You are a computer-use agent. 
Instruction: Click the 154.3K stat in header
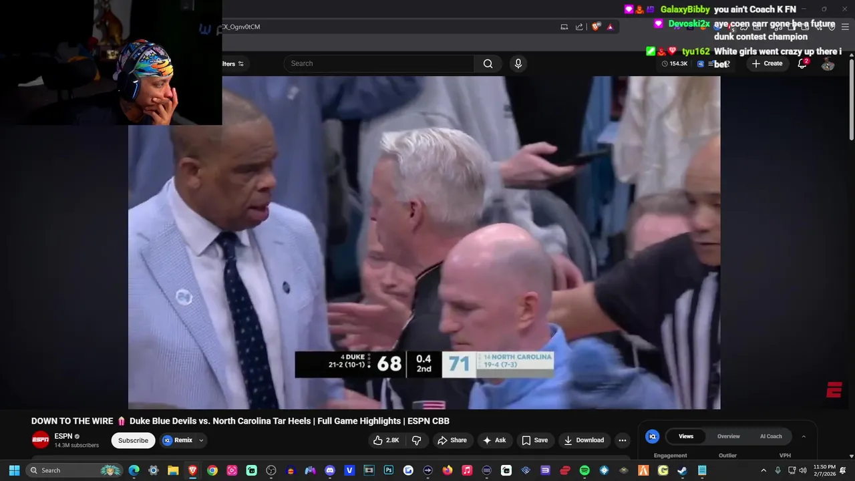[675, 63]
